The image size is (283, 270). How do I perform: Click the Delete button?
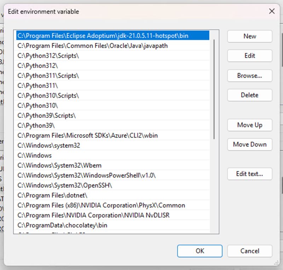pyautogui.click(x=249, y=95)
